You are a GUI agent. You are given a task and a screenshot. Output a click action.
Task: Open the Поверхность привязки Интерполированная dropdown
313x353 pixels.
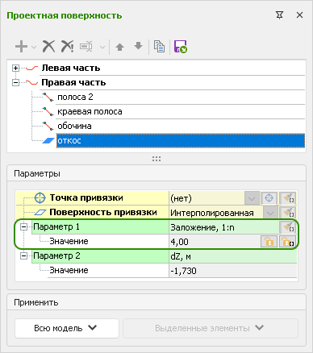[270, 214]
